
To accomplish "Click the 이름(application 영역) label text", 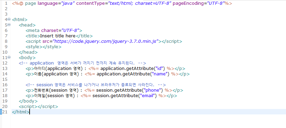I will [x=57, y=74].
